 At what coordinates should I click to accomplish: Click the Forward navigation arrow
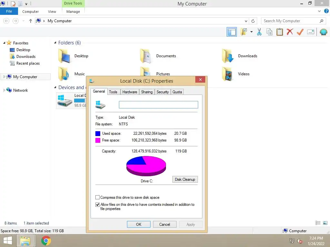[x=15, y=21]
